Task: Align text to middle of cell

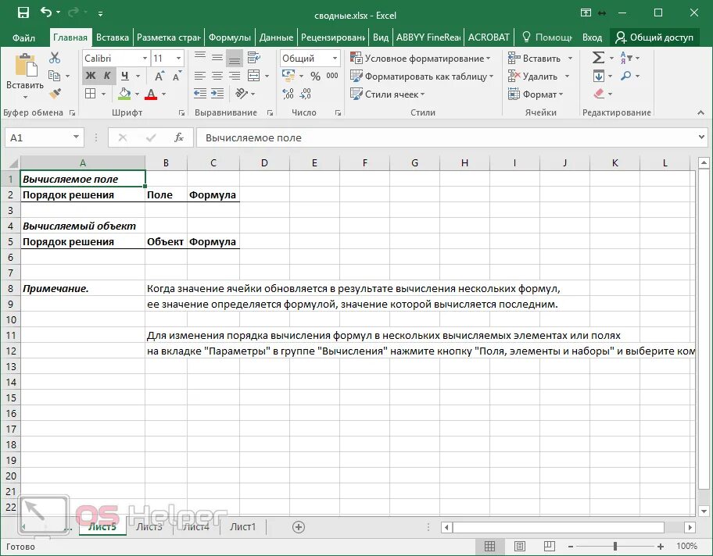Action: (217, 58)
